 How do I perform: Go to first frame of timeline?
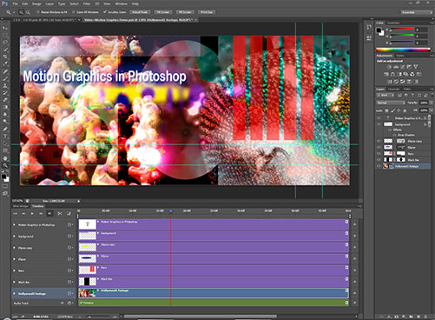(x=15, y=214)
